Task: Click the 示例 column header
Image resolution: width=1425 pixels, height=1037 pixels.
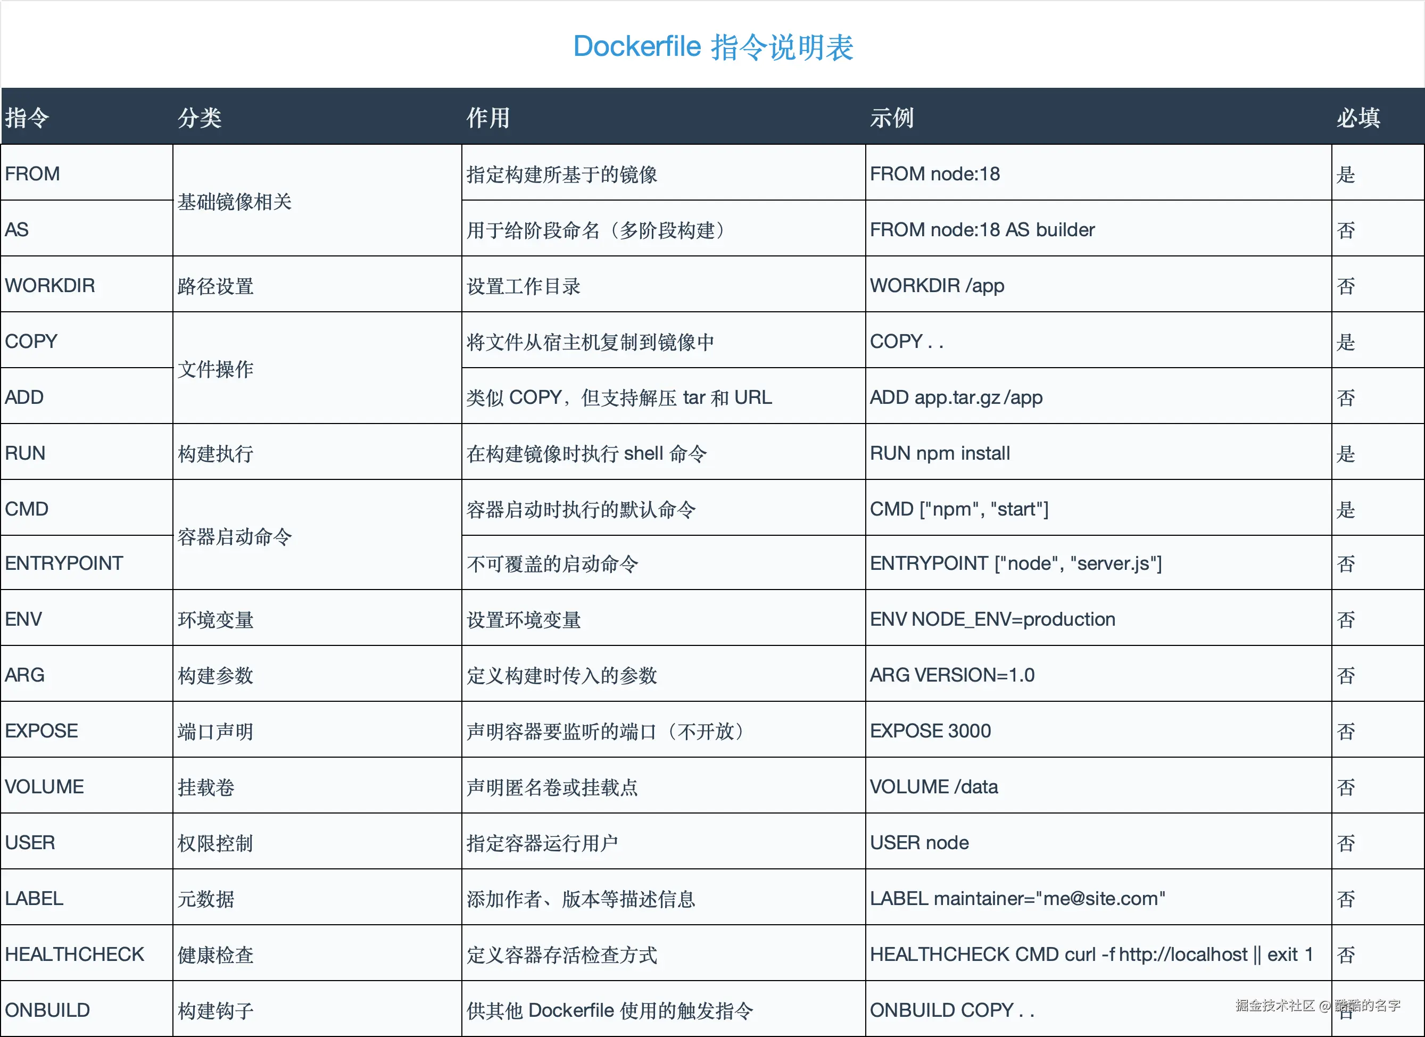Action: [891, 118]
